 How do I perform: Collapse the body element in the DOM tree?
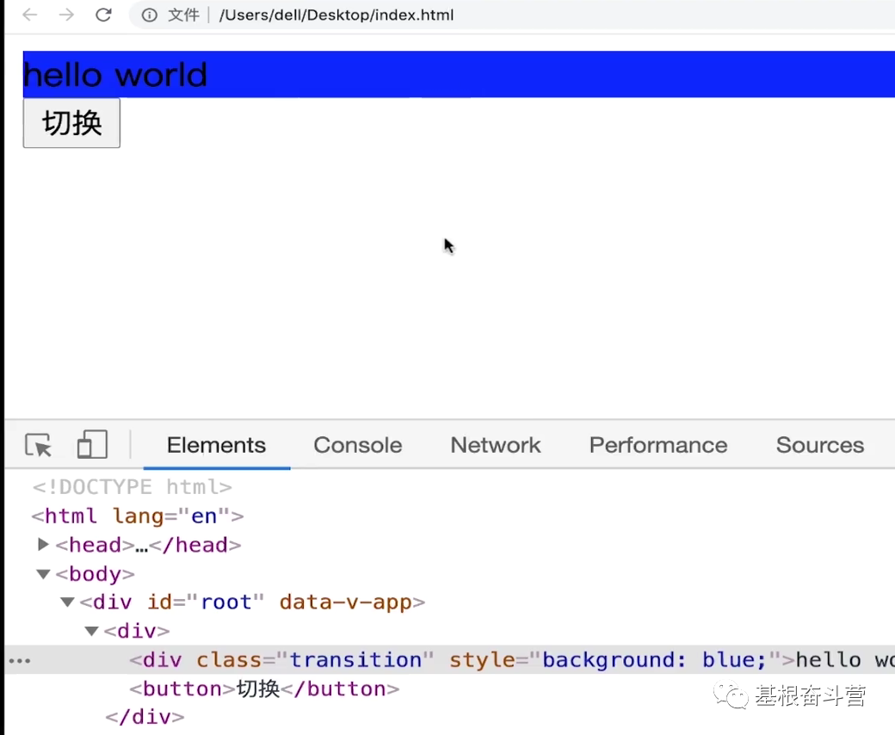43,573
